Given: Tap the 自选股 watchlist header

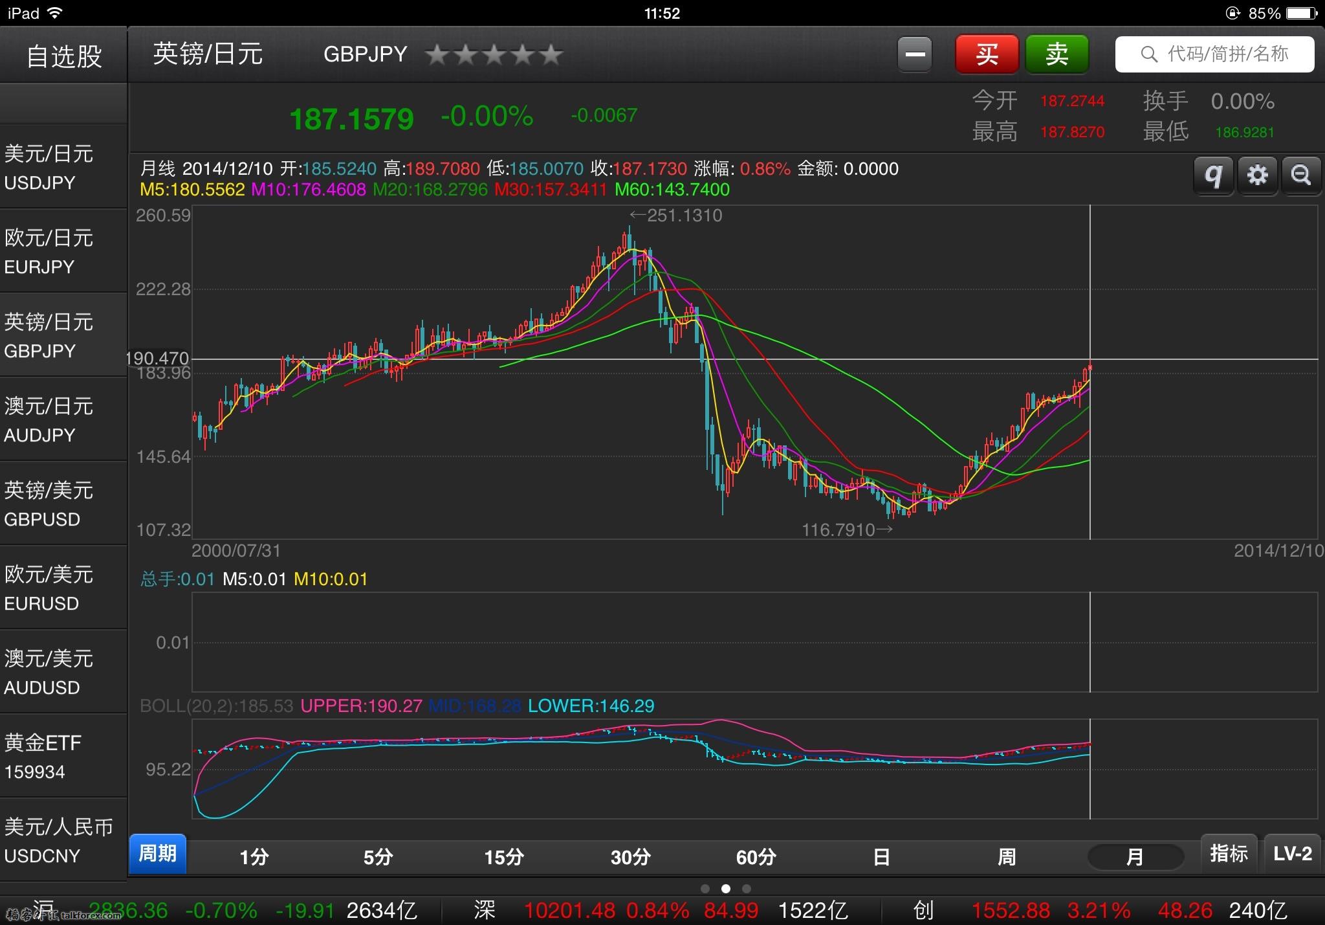Looking at the screenshot, I should (63, 56).
